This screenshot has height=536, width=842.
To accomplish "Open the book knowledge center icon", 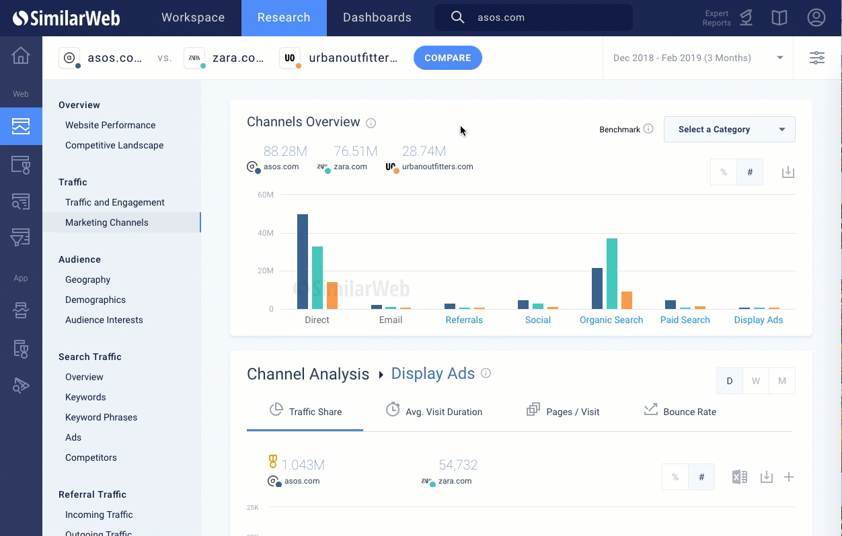I will click(x=779, y=18).
